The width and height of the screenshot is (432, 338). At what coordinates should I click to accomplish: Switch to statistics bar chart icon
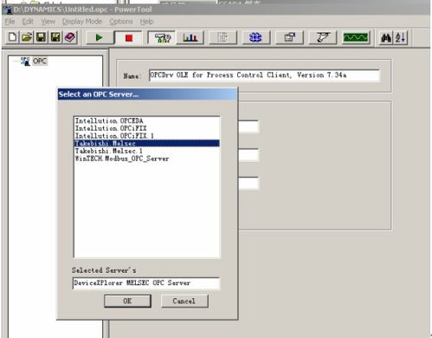(x=190, y=37)
